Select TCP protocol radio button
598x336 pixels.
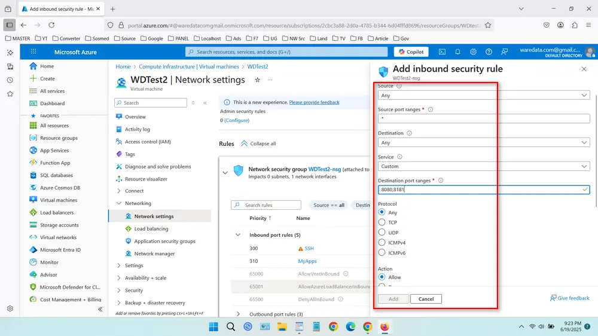(382, 222)
